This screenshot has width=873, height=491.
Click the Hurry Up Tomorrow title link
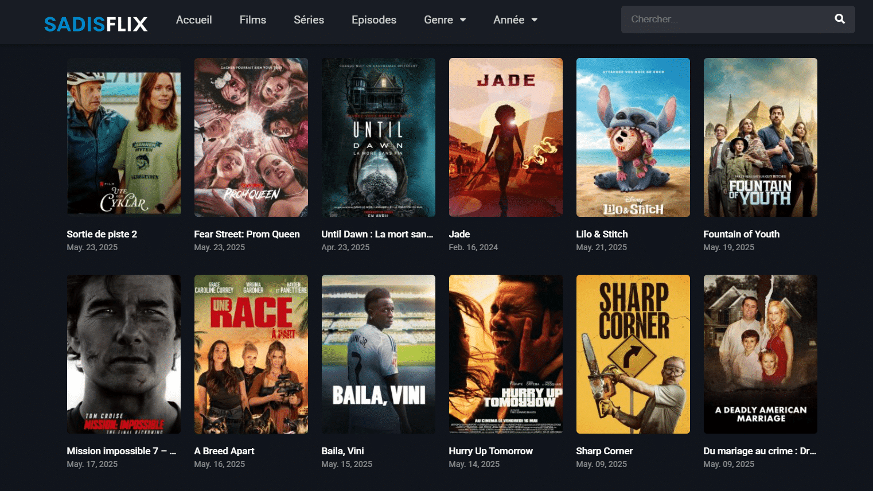point(490,451)
